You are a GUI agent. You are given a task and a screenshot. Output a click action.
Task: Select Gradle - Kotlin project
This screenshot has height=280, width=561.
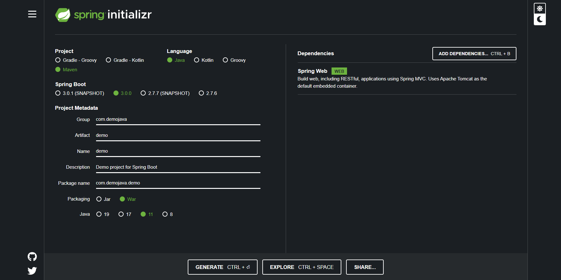coord(125,60)
